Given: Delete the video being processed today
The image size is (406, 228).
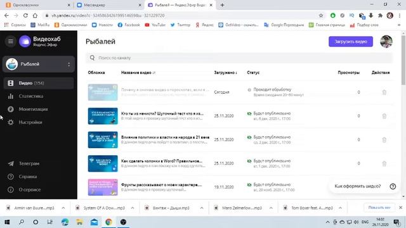Looking at the screenshot, I should [x=384, y=92].
